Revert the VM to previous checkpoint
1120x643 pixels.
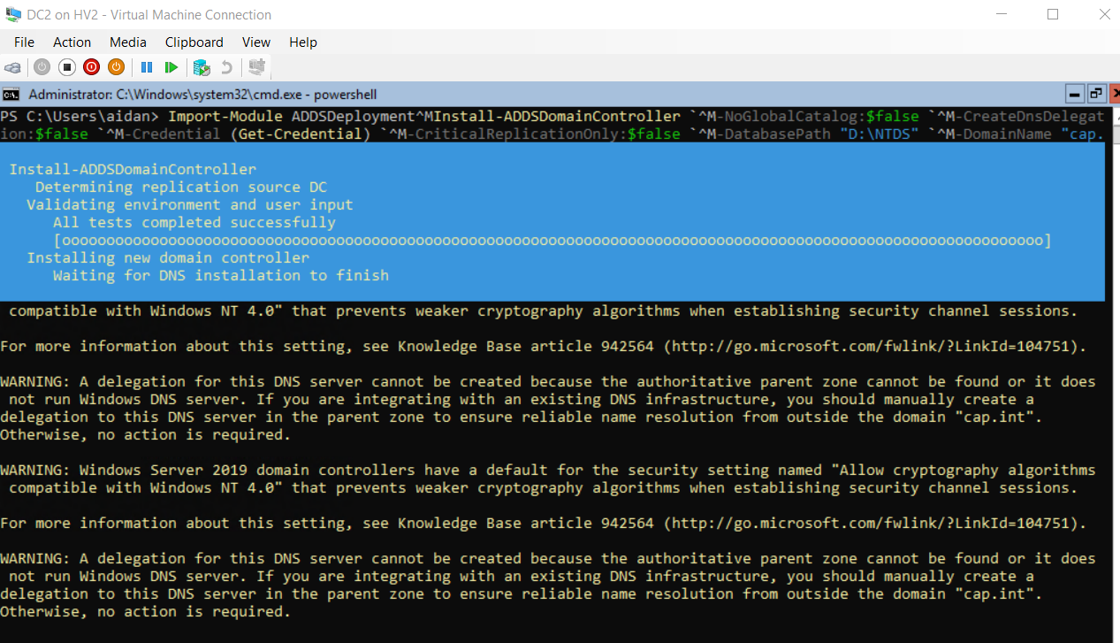click(226, 67)
